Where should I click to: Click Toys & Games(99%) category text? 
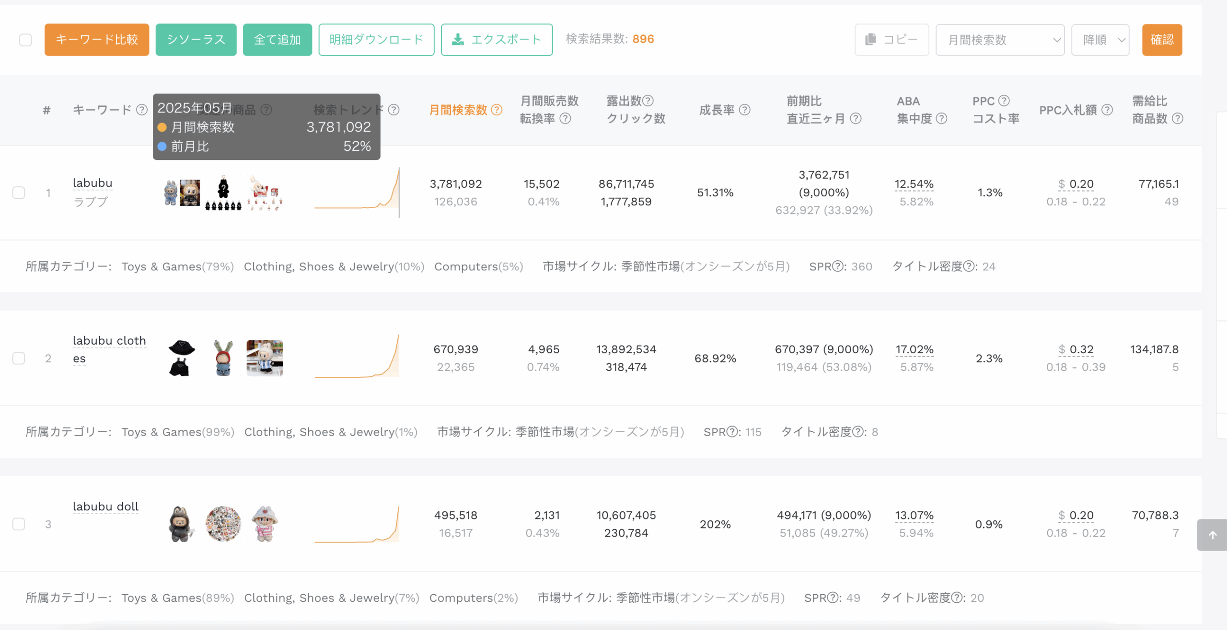click(178, 432)
